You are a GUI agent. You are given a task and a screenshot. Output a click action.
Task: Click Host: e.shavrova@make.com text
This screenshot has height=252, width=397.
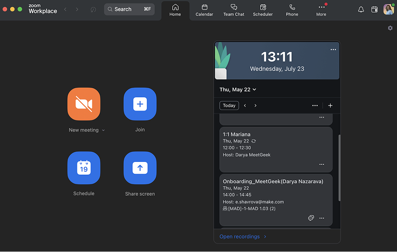click(x=253, y=202)
